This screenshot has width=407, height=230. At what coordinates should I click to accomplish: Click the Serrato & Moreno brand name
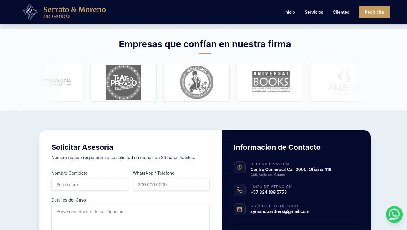[75, 10]
